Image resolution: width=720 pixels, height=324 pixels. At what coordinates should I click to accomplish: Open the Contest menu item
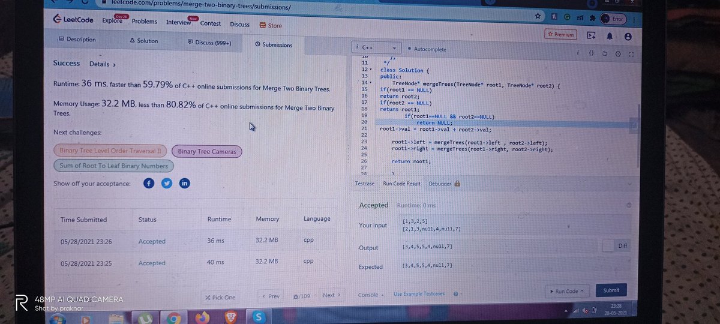[x=211, y=23]
